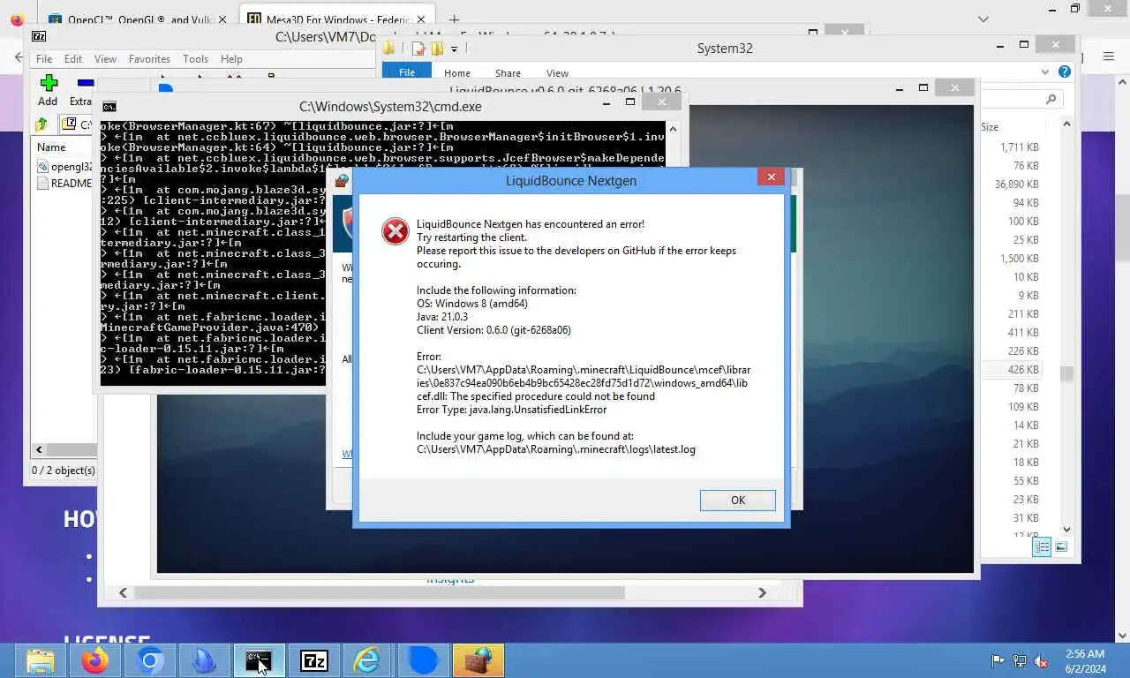Click the browser page scrollbar down arrow
Image resolution: width=1130 pixels, height=678 pixels.
click(1123, 635)
